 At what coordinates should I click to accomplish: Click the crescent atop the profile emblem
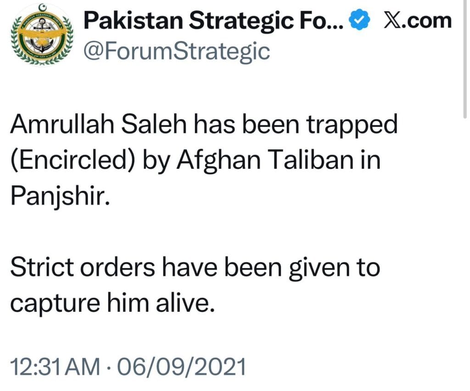[44, 7]
